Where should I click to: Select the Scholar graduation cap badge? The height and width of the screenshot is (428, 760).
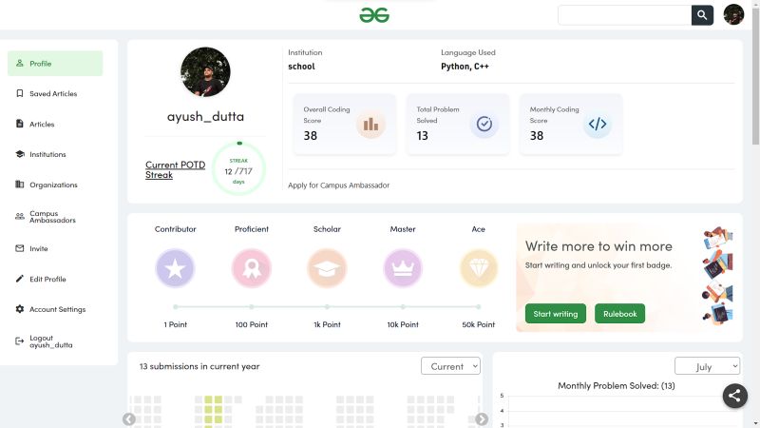pyautogui.click(x=327, y=268)
